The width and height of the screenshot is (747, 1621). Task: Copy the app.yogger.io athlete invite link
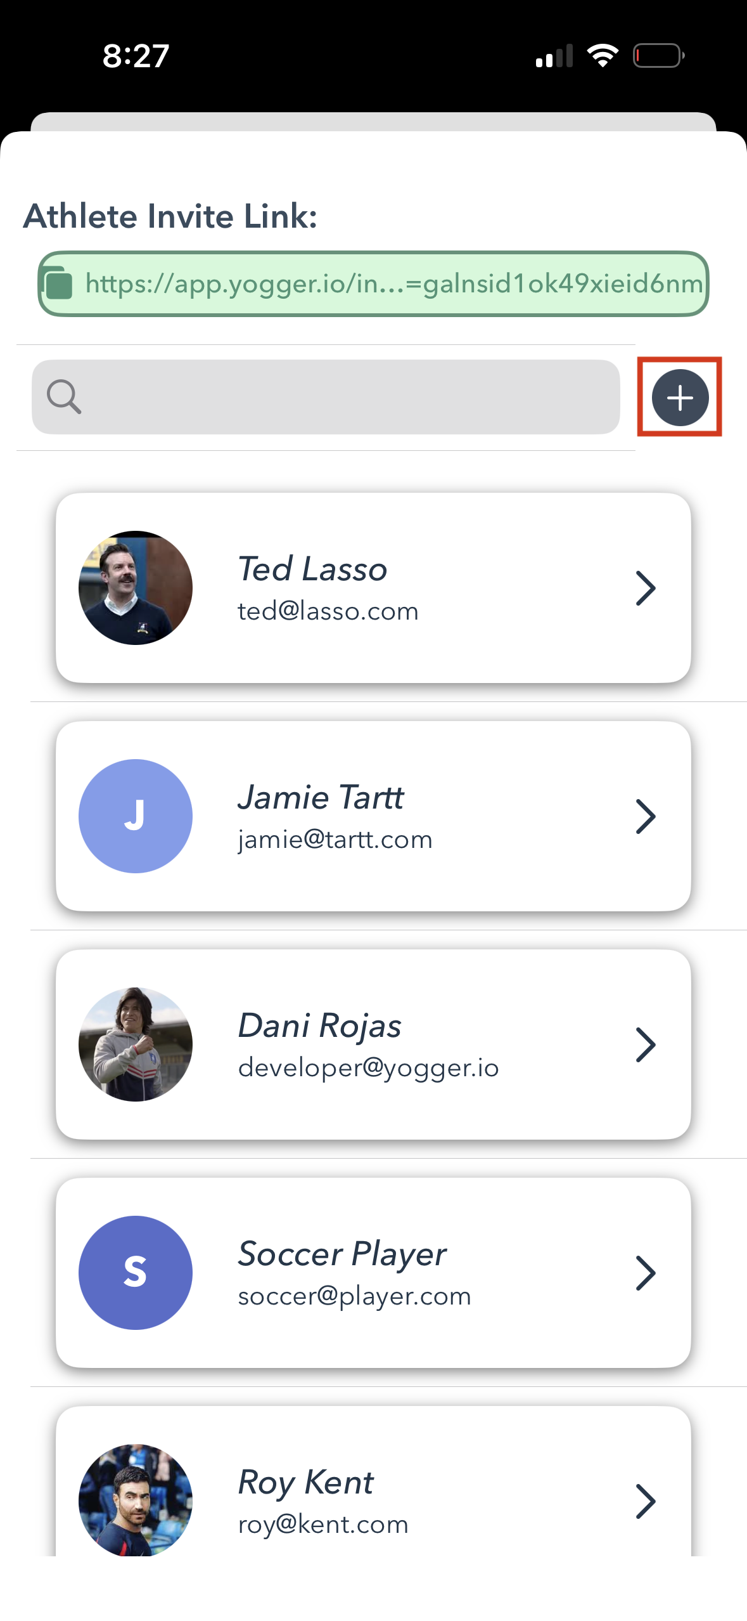click(393, 283)
